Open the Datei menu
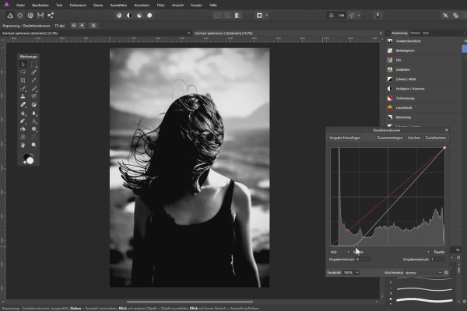Viewport: 467px width, 311px height. [20, 5]
